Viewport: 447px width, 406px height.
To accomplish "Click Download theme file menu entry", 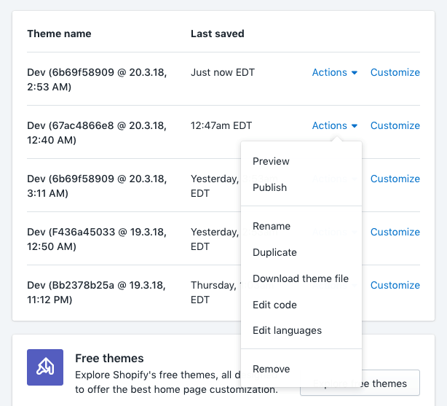I will tap(301, 278).
